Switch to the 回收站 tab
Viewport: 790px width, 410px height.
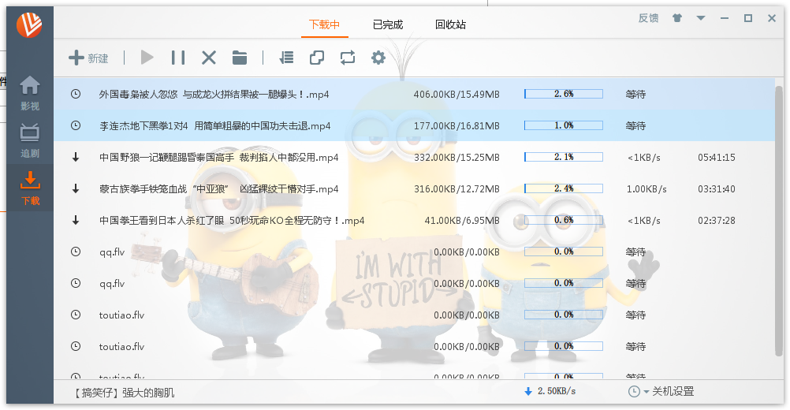click(450, 24)
